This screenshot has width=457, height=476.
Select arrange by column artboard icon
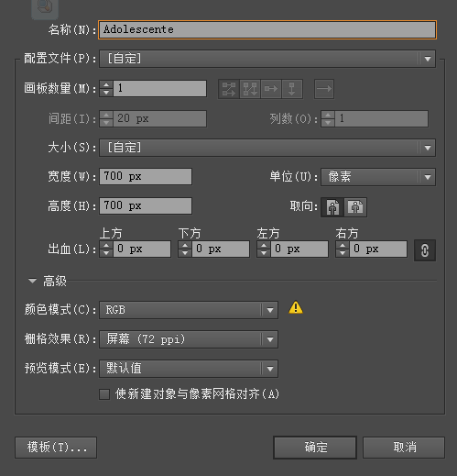(292, 89)
